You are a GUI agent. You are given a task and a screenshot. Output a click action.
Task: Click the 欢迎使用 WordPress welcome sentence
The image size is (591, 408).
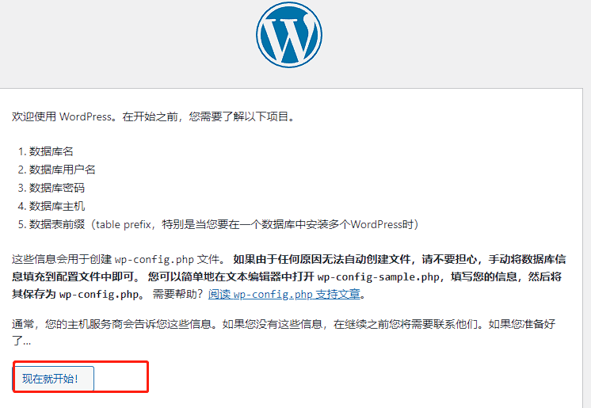point(153,116)
